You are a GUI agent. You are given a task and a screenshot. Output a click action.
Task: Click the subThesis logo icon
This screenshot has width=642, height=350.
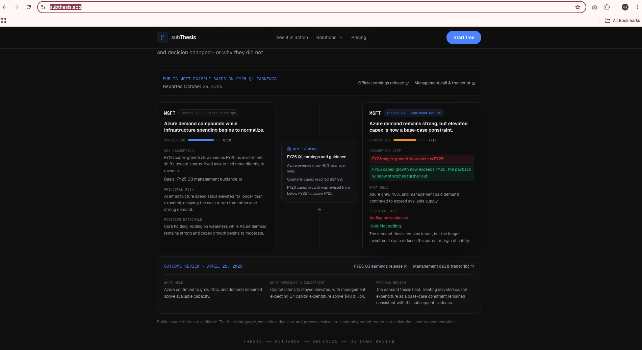point(162,37)
